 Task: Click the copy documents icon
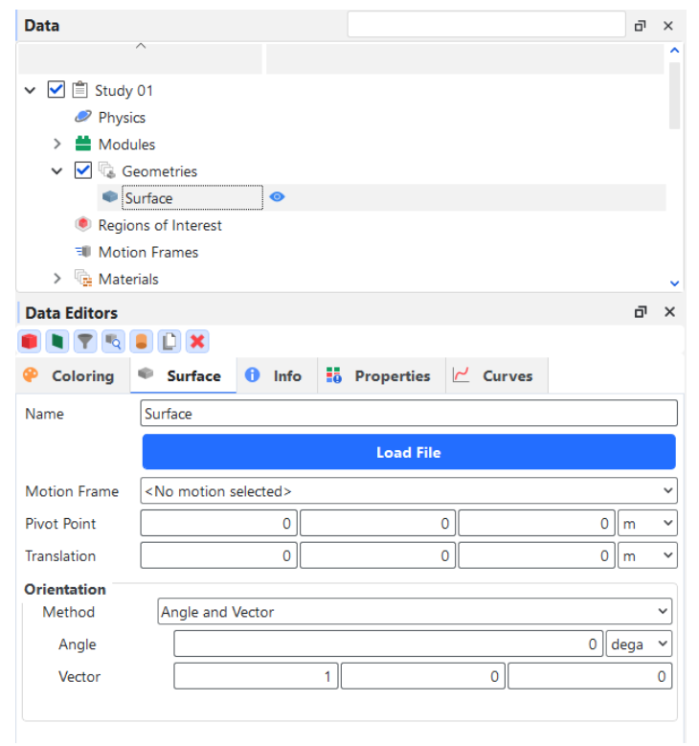coord(169,342)
